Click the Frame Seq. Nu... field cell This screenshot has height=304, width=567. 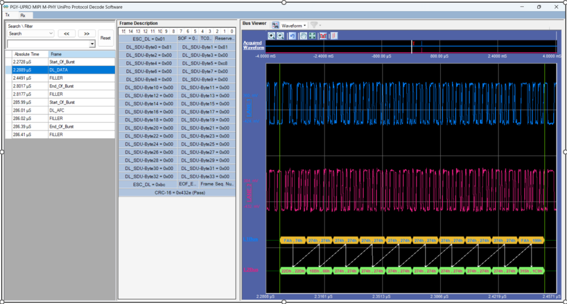(x=217, y=184)
